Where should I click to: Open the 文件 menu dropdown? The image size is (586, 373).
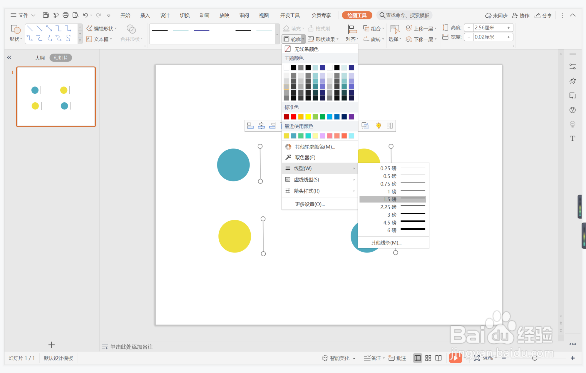click(23, 15)
